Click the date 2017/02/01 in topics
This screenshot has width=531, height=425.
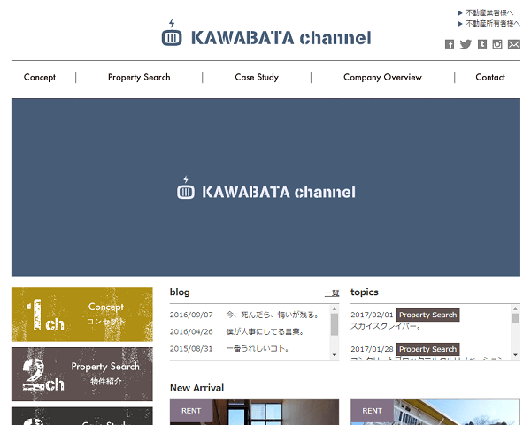pos(372,315)
